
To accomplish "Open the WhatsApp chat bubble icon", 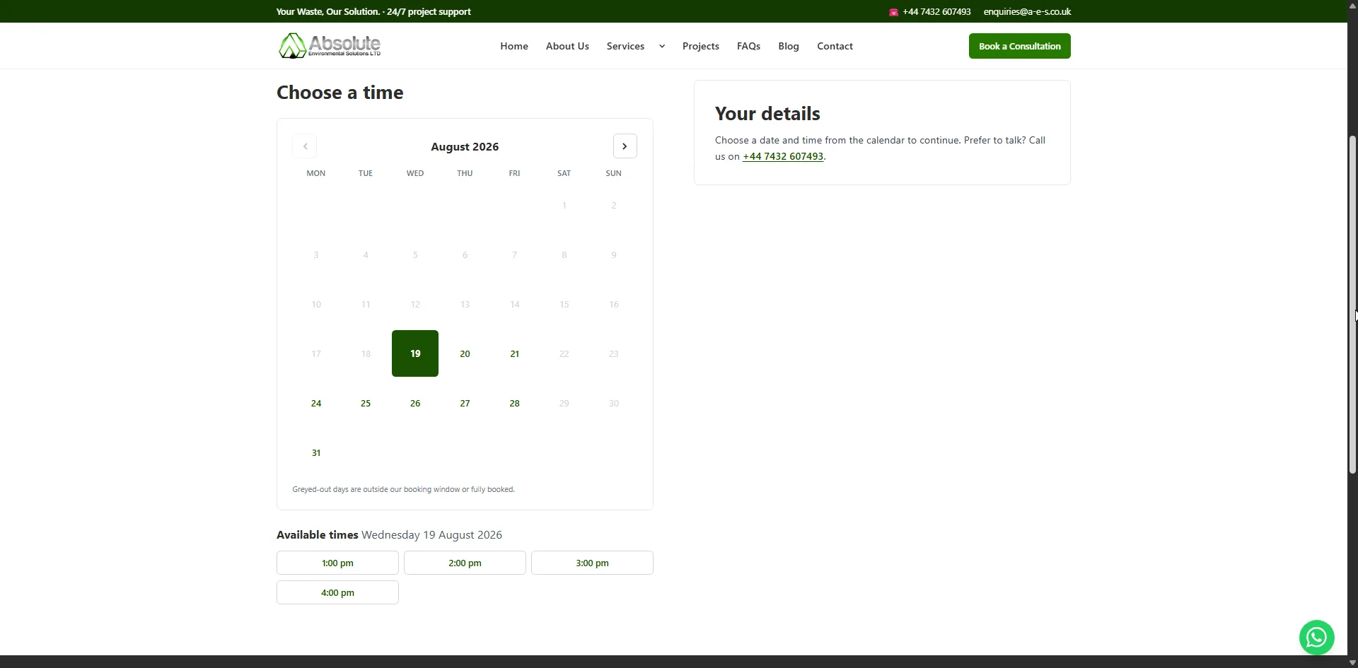I will coord(1316,638).
